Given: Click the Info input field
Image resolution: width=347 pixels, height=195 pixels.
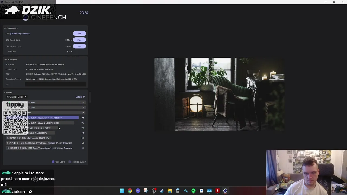Looking at the screenshot, I should [55, 84].
